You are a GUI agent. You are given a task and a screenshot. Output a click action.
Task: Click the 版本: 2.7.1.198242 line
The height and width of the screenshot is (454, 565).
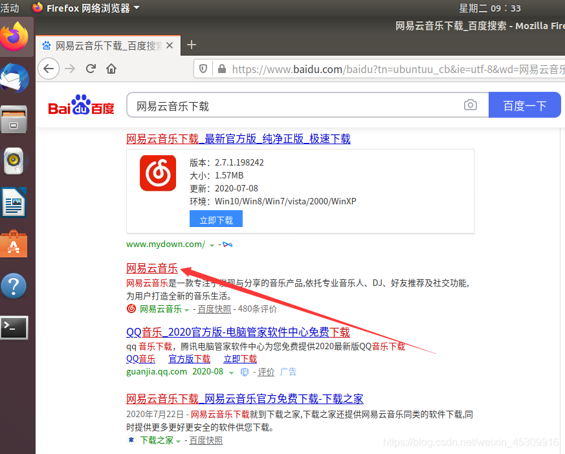[x=227, y=163]
